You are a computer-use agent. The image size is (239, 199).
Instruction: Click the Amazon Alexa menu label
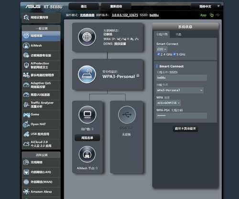(41, 192)
